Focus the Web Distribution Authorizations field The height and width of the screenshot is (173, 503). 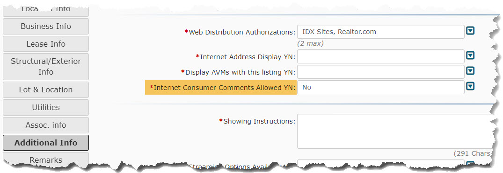pos(381,32)
